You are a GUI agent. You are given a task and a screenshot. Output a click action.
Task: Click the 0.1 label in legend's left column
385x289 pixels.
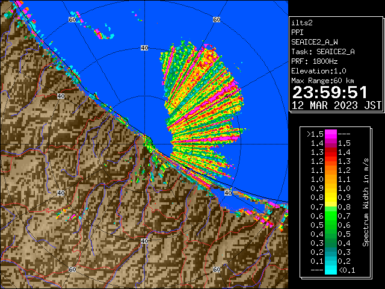(x=317, y=261)
